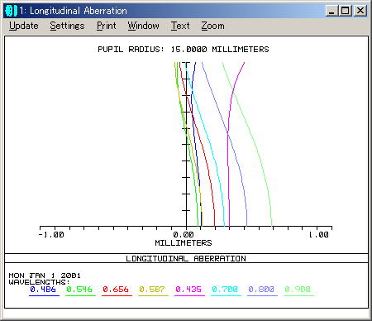Open the Text menu
372x321 pixels.
[180, 26]
